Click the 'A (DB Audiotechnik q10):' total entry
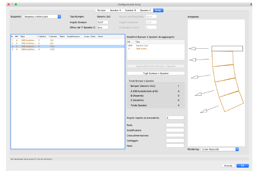The image size is (257, 175). [x=144, y=91]
